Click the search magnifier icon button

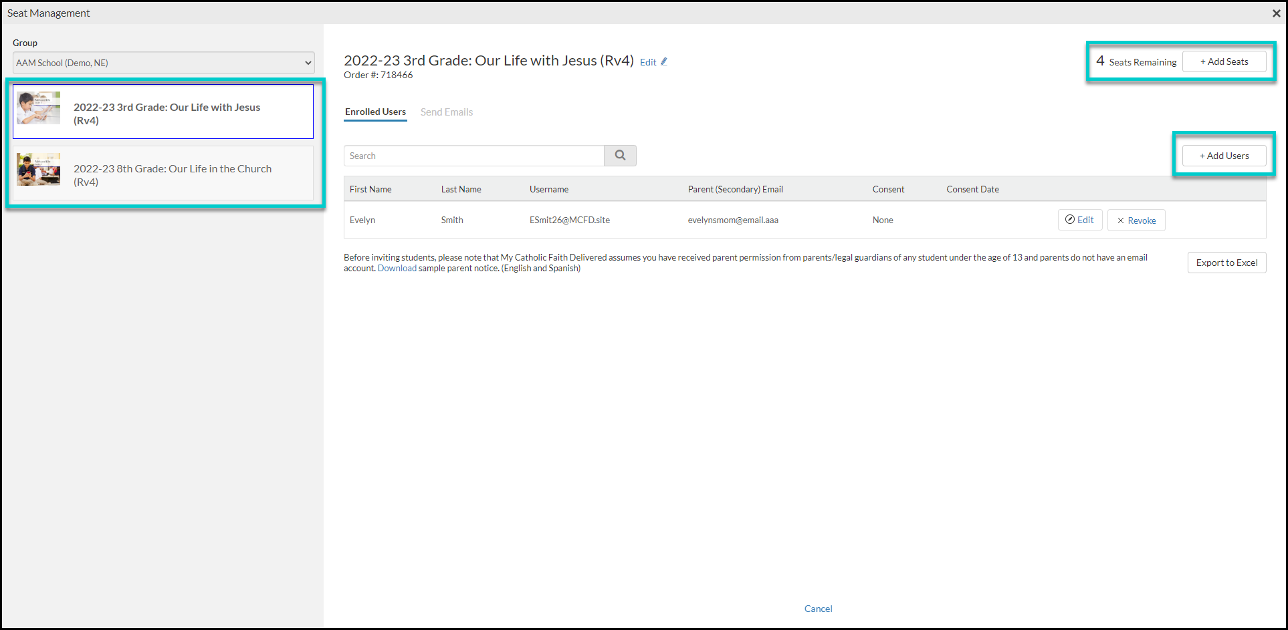point(620,156)
